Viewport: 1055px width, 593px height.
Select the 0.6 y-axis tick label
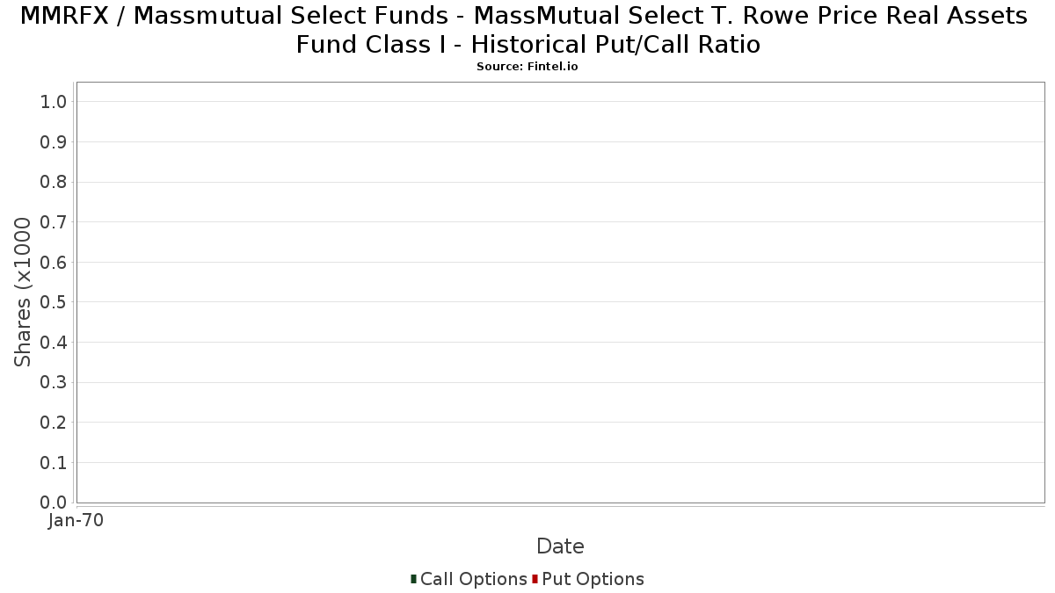54,263
